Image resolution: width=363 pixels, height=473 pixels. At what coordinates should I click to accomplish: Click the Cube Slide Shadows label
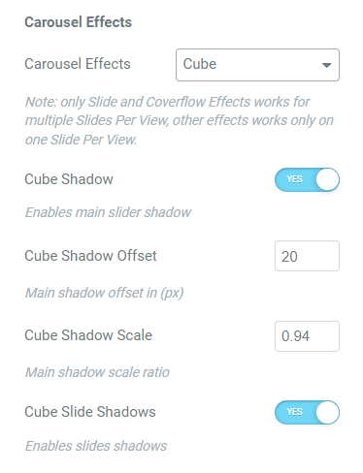[x=90, y=412]
